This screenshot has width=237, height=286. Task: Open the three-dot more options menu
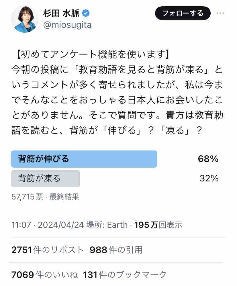click(220, 13)
